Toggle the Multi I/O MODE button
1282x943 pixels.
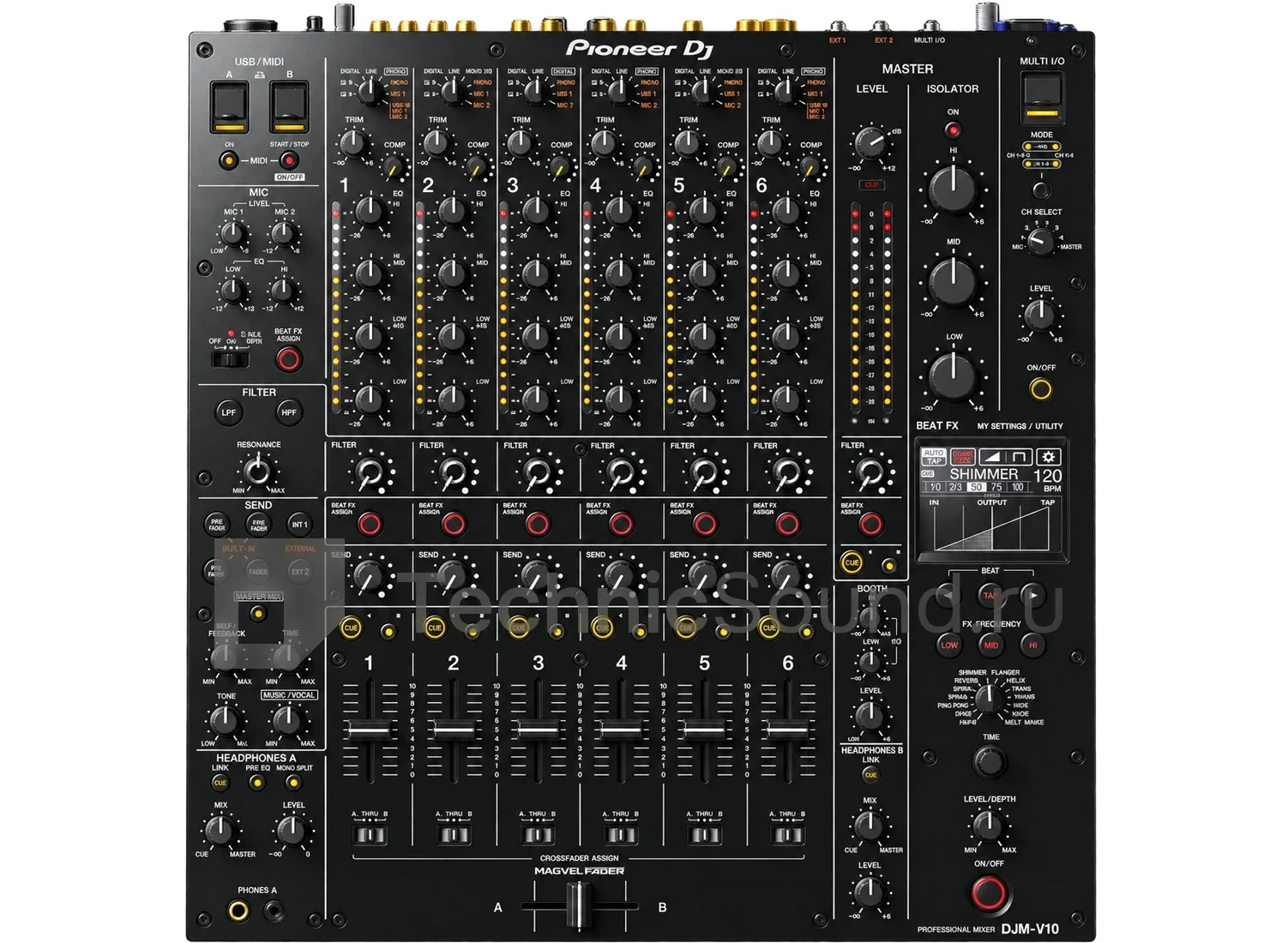tap(1041, 189)
